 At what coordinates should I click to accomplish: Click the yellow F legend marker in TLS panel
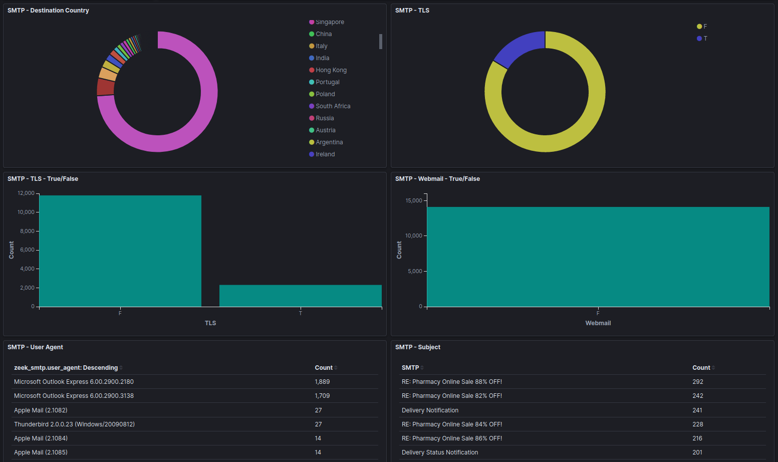click(x=699, y=26)
